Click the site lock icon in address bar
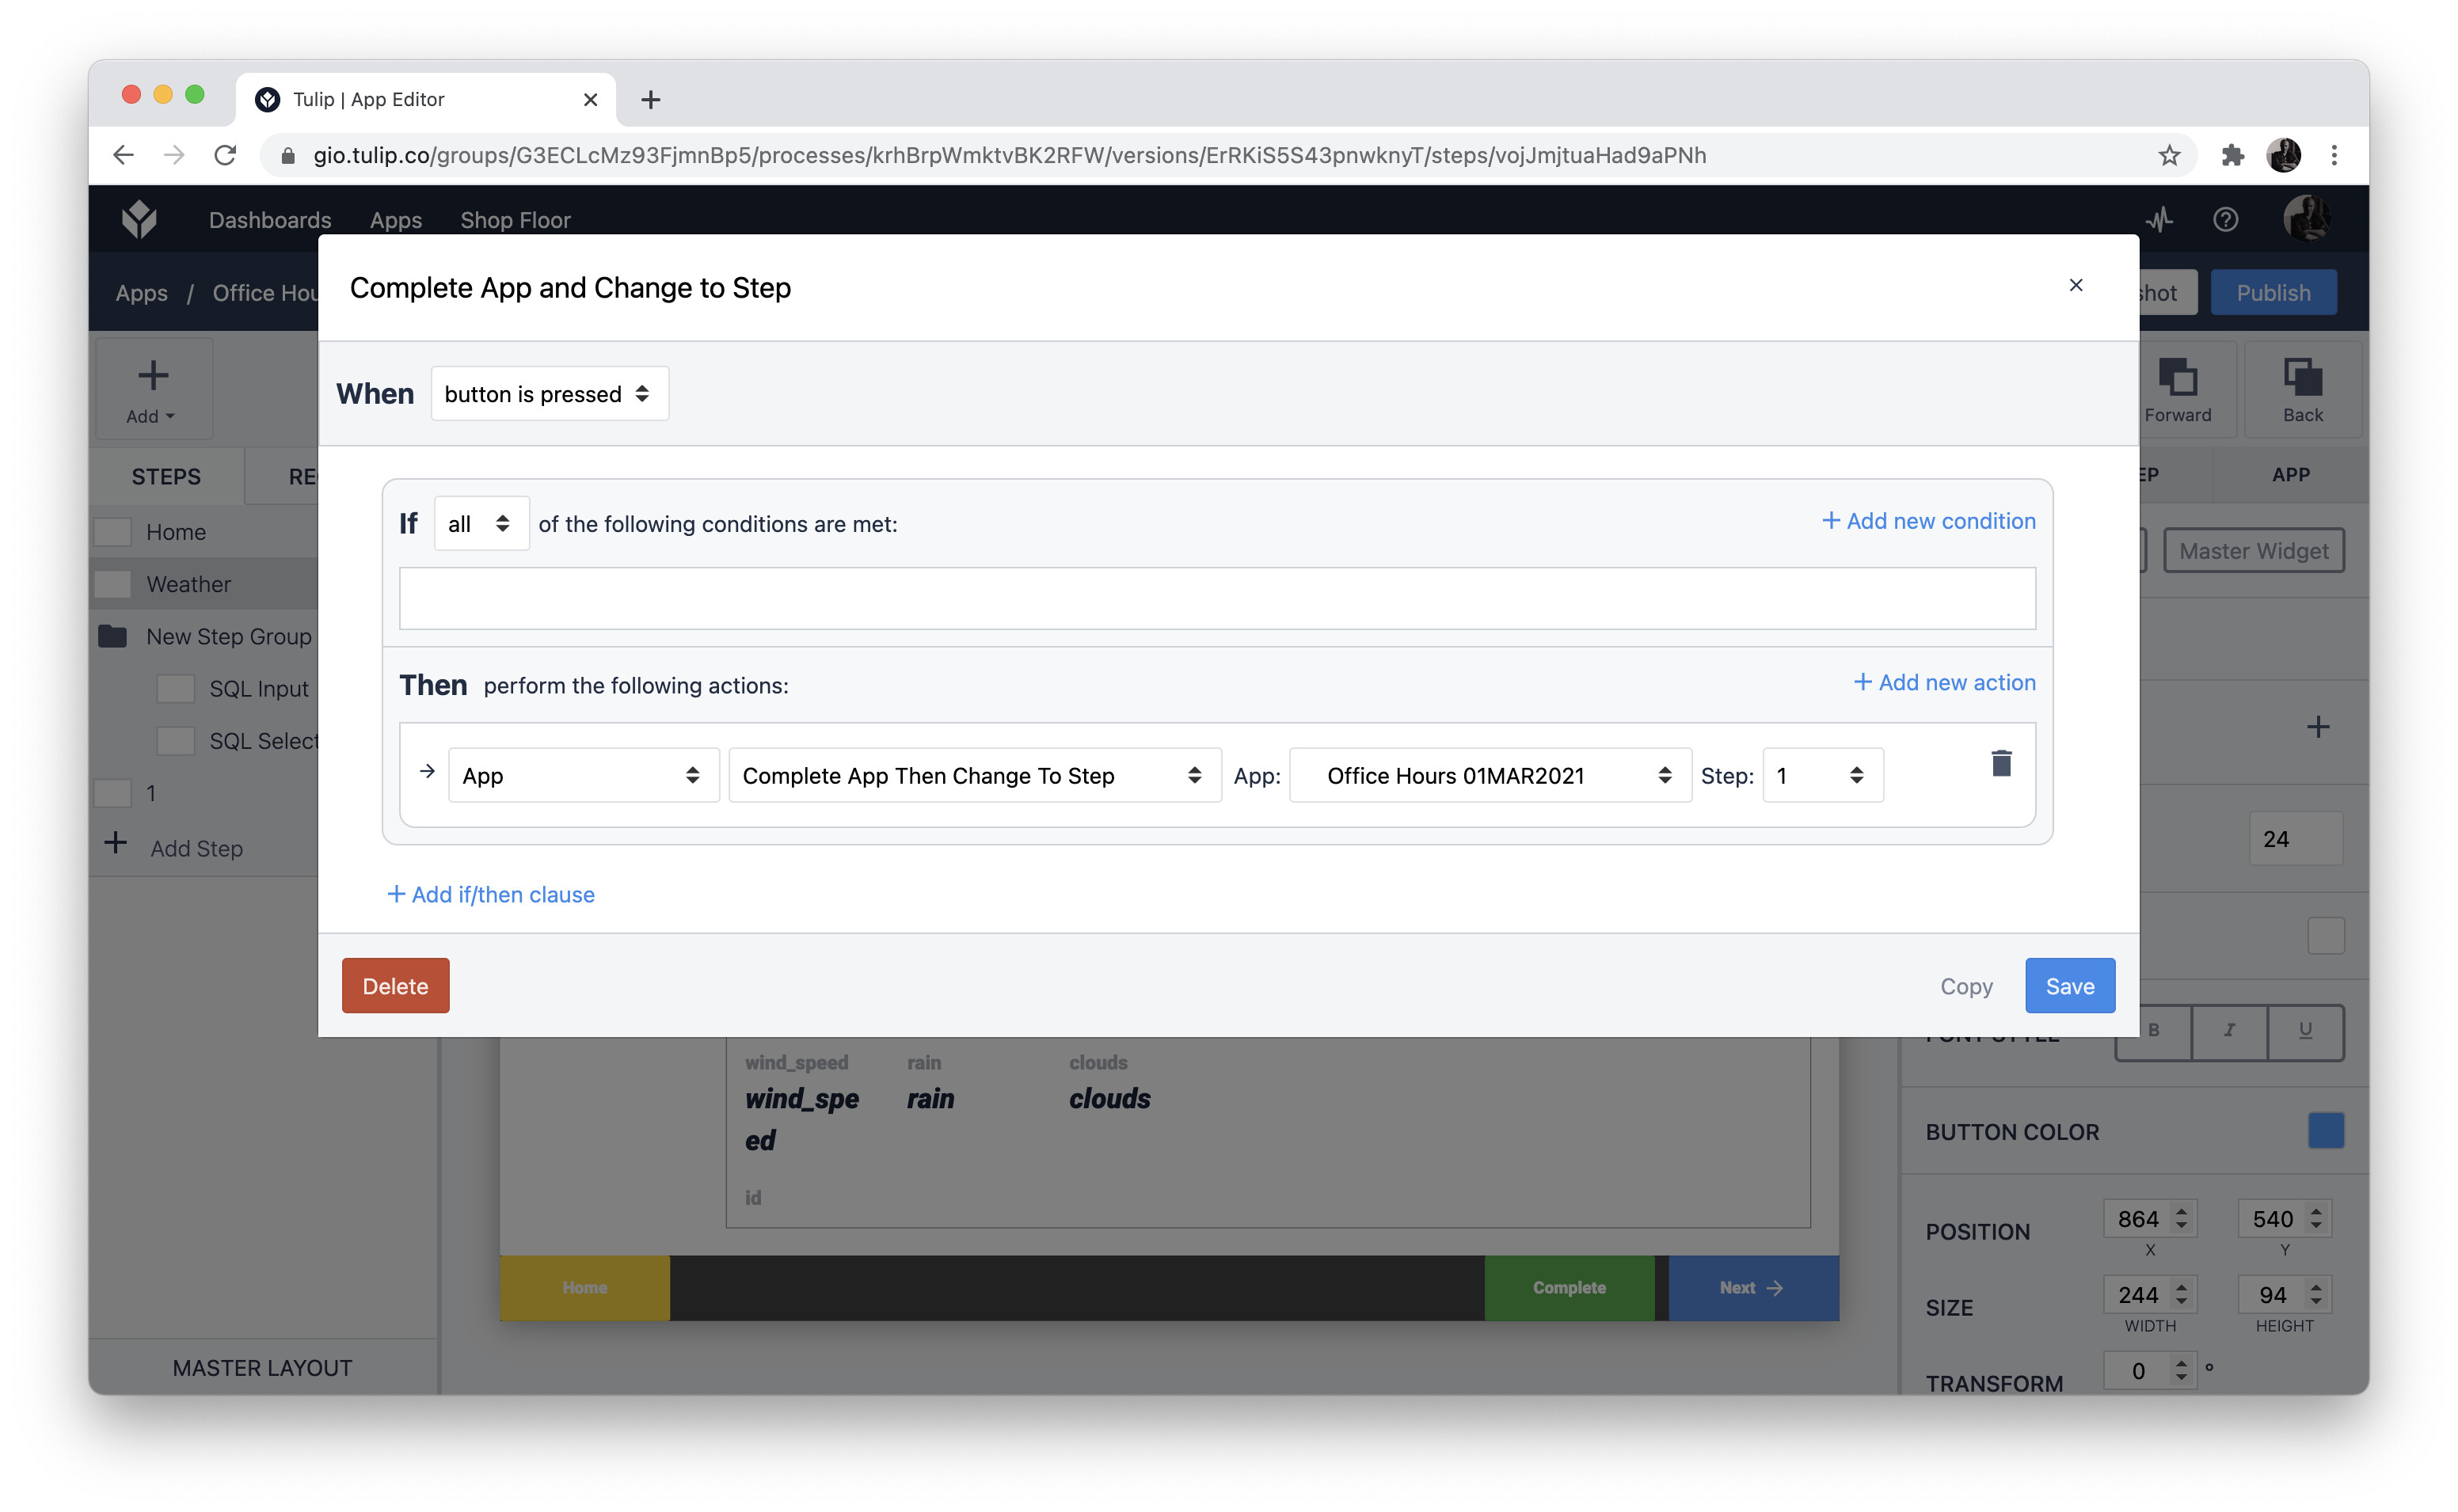2458x1512 pixels. (x=288, y=155)
